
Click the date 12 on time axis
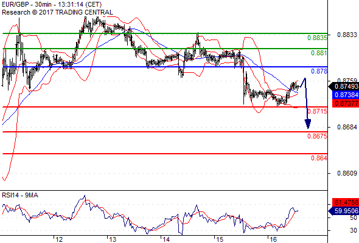click(59, 239)
